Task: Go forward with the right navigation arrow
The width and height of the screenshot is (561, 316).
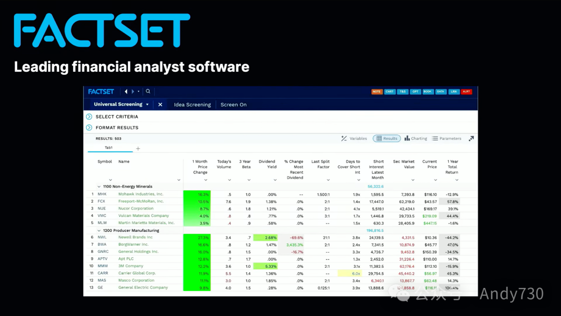Action: coord(133,91)
